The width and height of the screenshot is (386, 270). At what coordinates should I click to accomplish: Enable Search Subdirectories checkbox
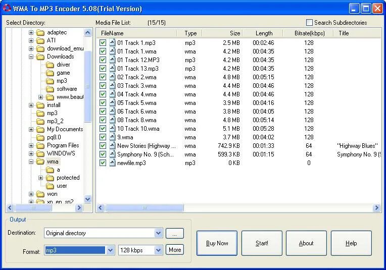coord(309,23)
